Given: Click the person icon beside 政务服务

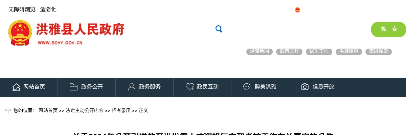Looking at the screenshot, I should point(131,87).
